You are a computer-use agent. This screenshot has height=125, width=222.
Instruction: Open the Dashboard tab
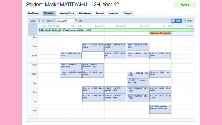pyautogui.click(x=34, y=13)
